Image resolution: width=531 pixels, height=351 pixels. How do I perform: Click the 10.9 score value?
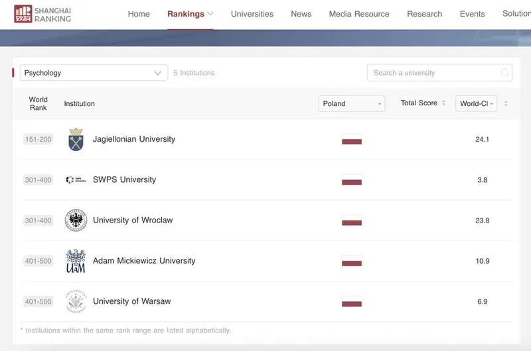click(x=483, y=261)
